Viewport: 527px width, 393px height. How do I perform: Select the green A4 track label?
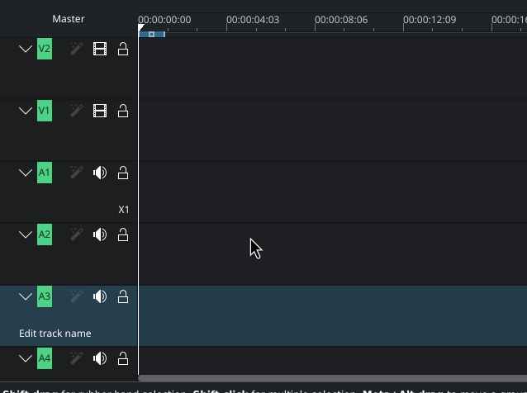click(x=45, y=358)
